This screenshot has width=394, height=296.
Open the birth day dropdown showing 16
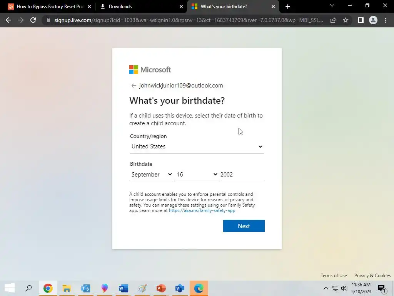tap(197, 175)
